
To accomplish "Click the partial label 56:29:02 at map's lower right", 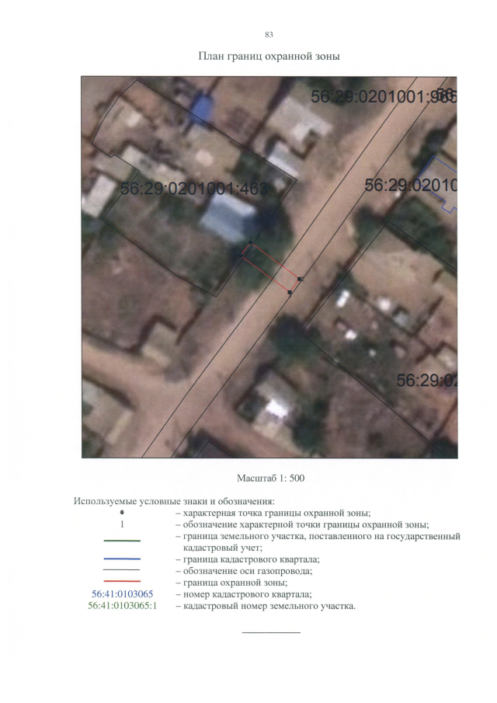I will coord(426,381).
